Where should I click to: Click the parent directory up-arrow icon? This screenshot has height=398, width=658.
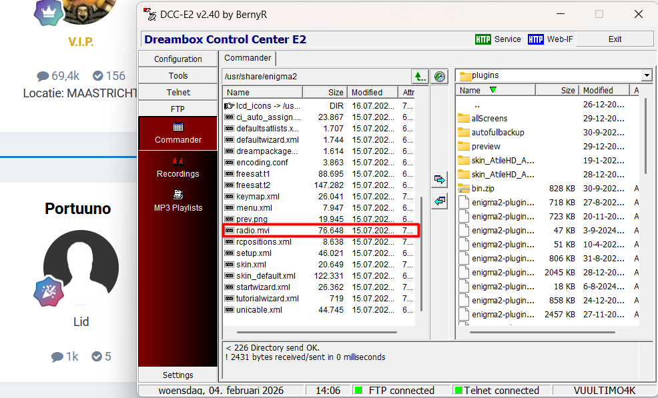(420, 77)
